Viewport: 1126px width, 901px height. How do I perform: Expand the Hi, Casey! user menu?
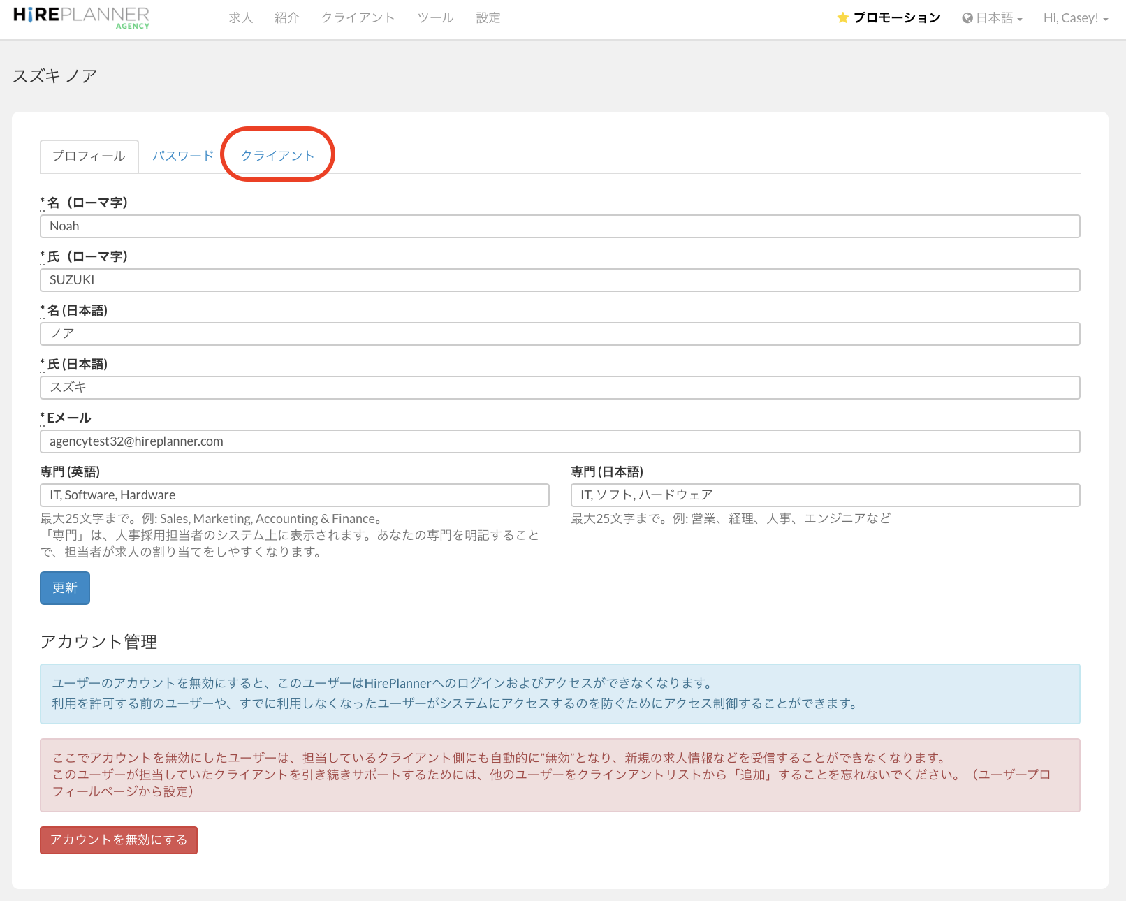pos(1075,18)
